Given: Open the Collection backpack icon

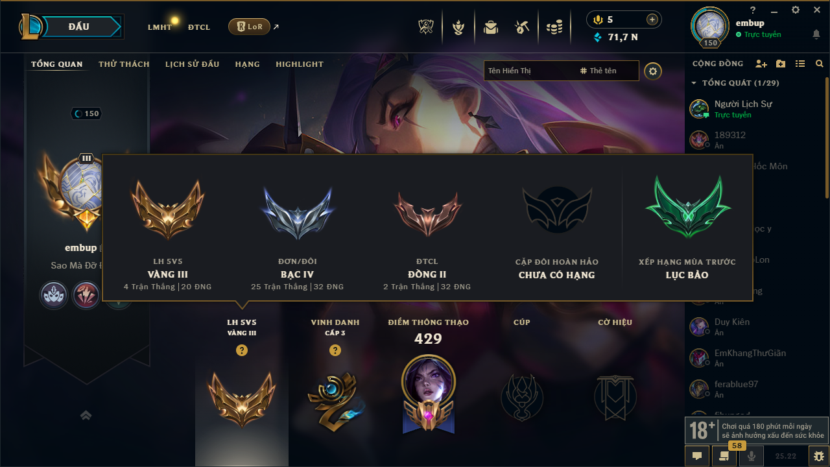Looking at the screenshot, I should (x=491, y=27).
